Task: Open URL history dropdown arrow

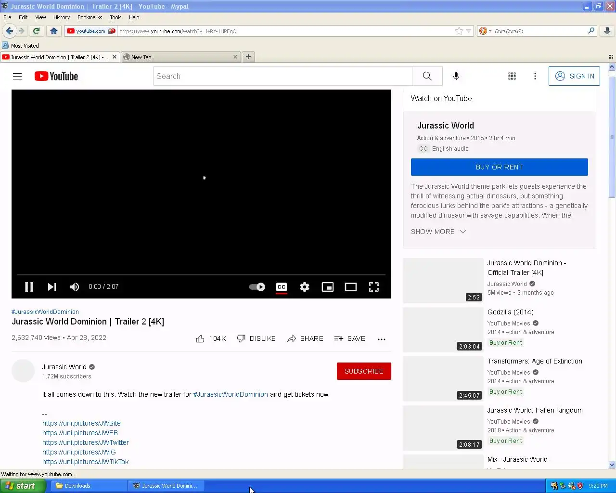Action: click(468, 31)
